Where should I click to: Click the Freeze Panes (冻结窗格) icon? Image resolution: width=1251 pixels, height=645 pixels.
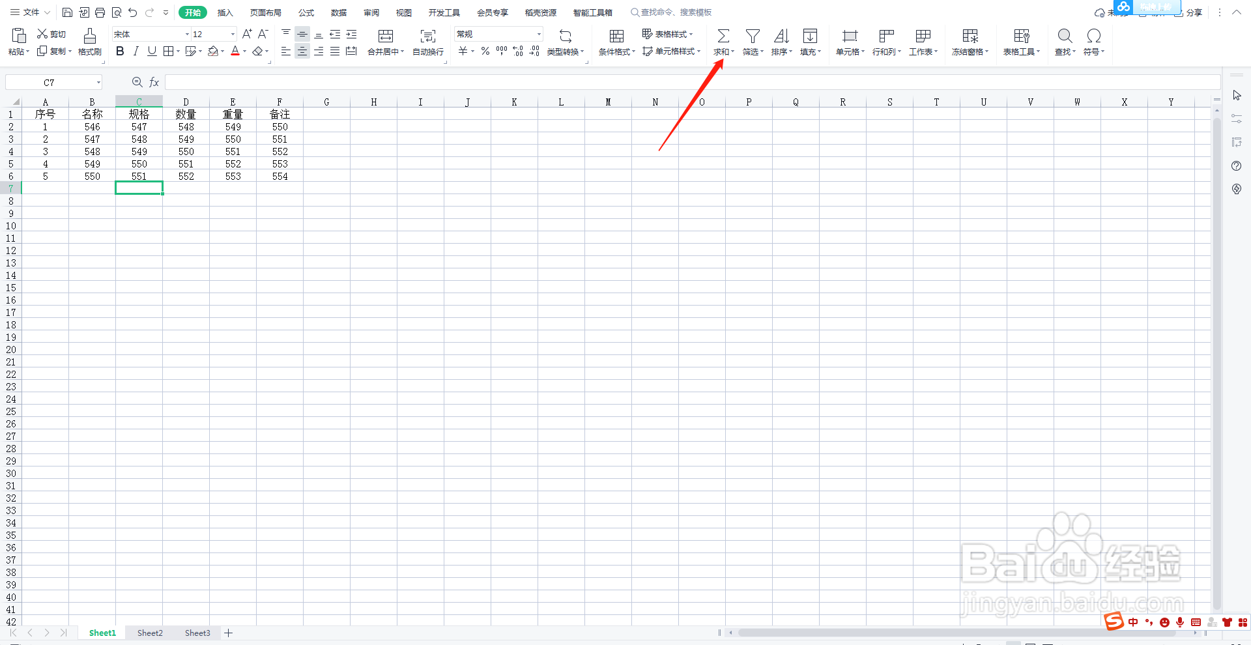pyautogui.click(x=970, y=36)
